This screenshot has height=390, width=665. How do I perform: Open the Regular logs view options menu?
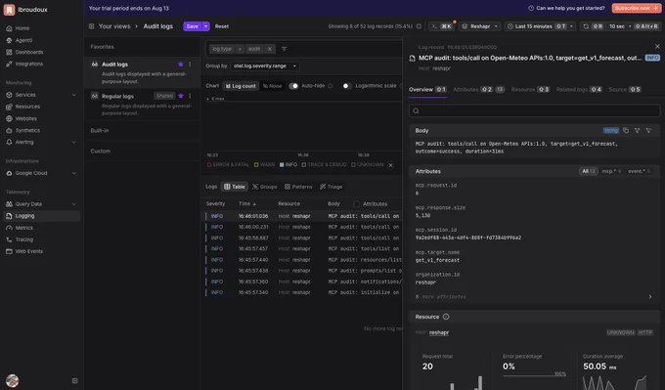[190, 96]
